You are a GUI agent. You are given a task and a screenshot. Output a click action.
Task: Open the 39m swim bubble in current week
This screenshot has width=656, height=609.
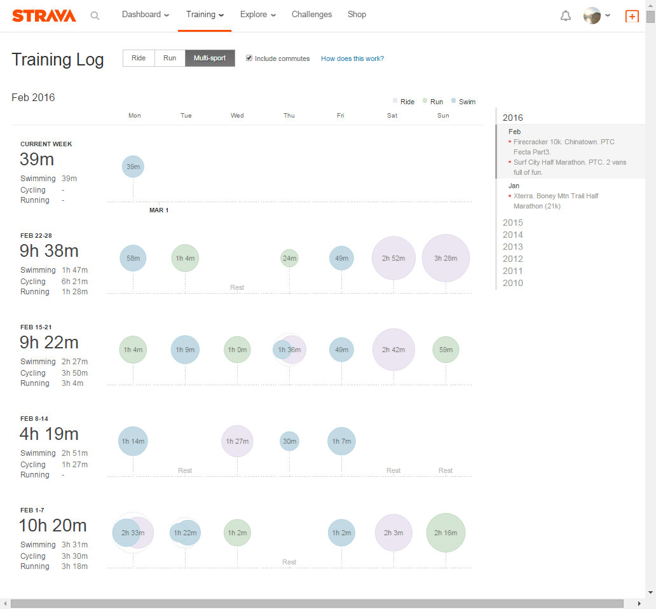(x=133, y=167)
